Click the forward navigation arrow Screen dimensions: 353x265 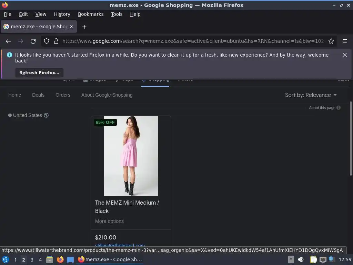coord(21,41)
